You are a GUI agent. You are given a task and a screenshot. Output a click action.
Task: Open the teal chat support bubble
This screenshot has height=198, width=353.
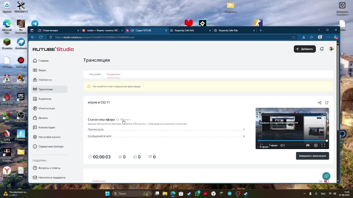pos(326,176)
